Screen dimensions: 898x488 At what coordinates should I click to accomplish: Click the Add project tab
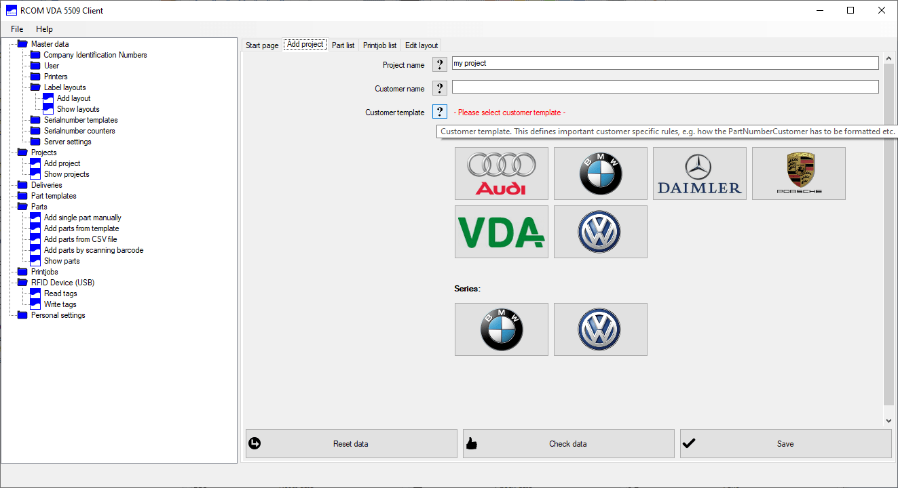click(305, 44)
